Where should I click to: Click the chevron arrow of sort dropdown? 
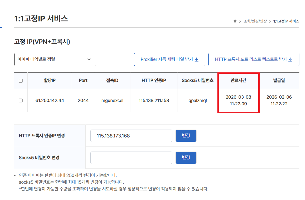(89, 59)
